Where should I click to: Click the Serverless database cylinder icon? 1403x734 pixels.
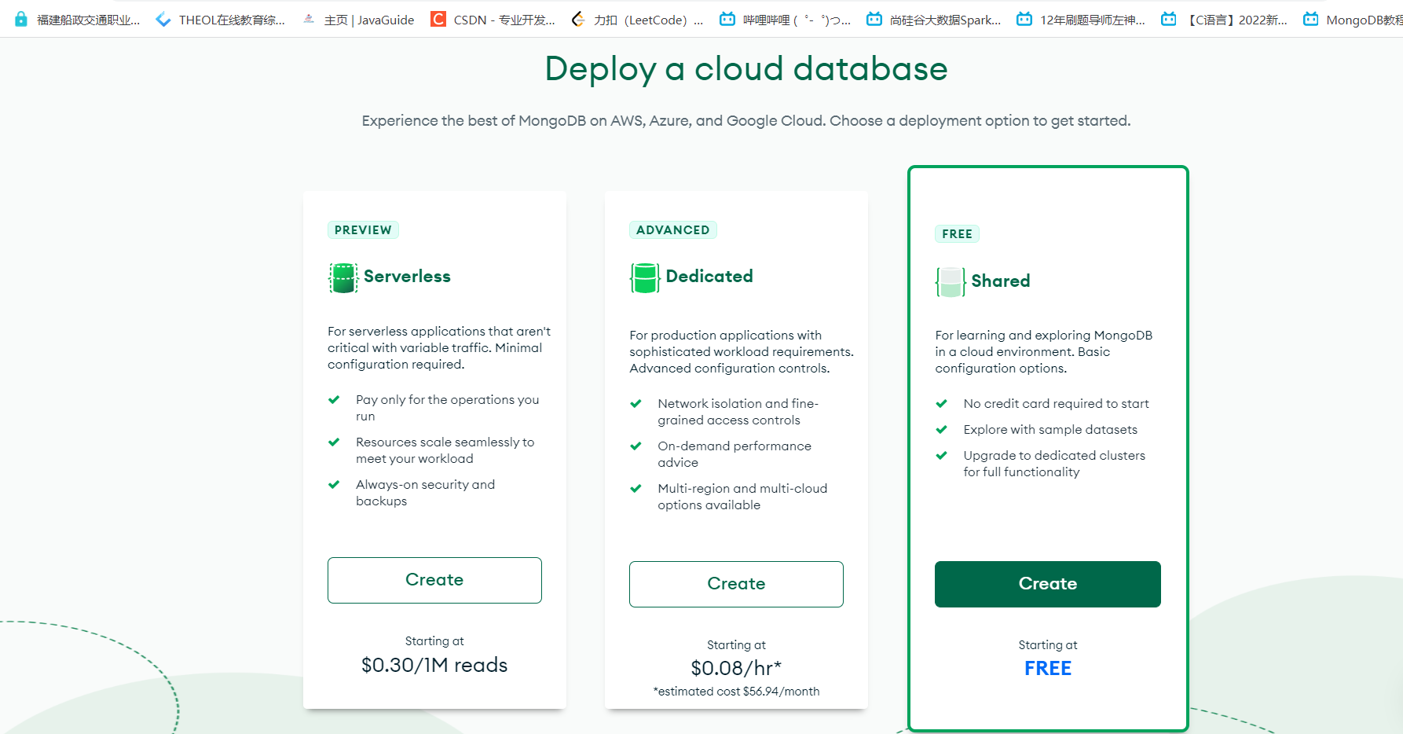tap(343, 277)
